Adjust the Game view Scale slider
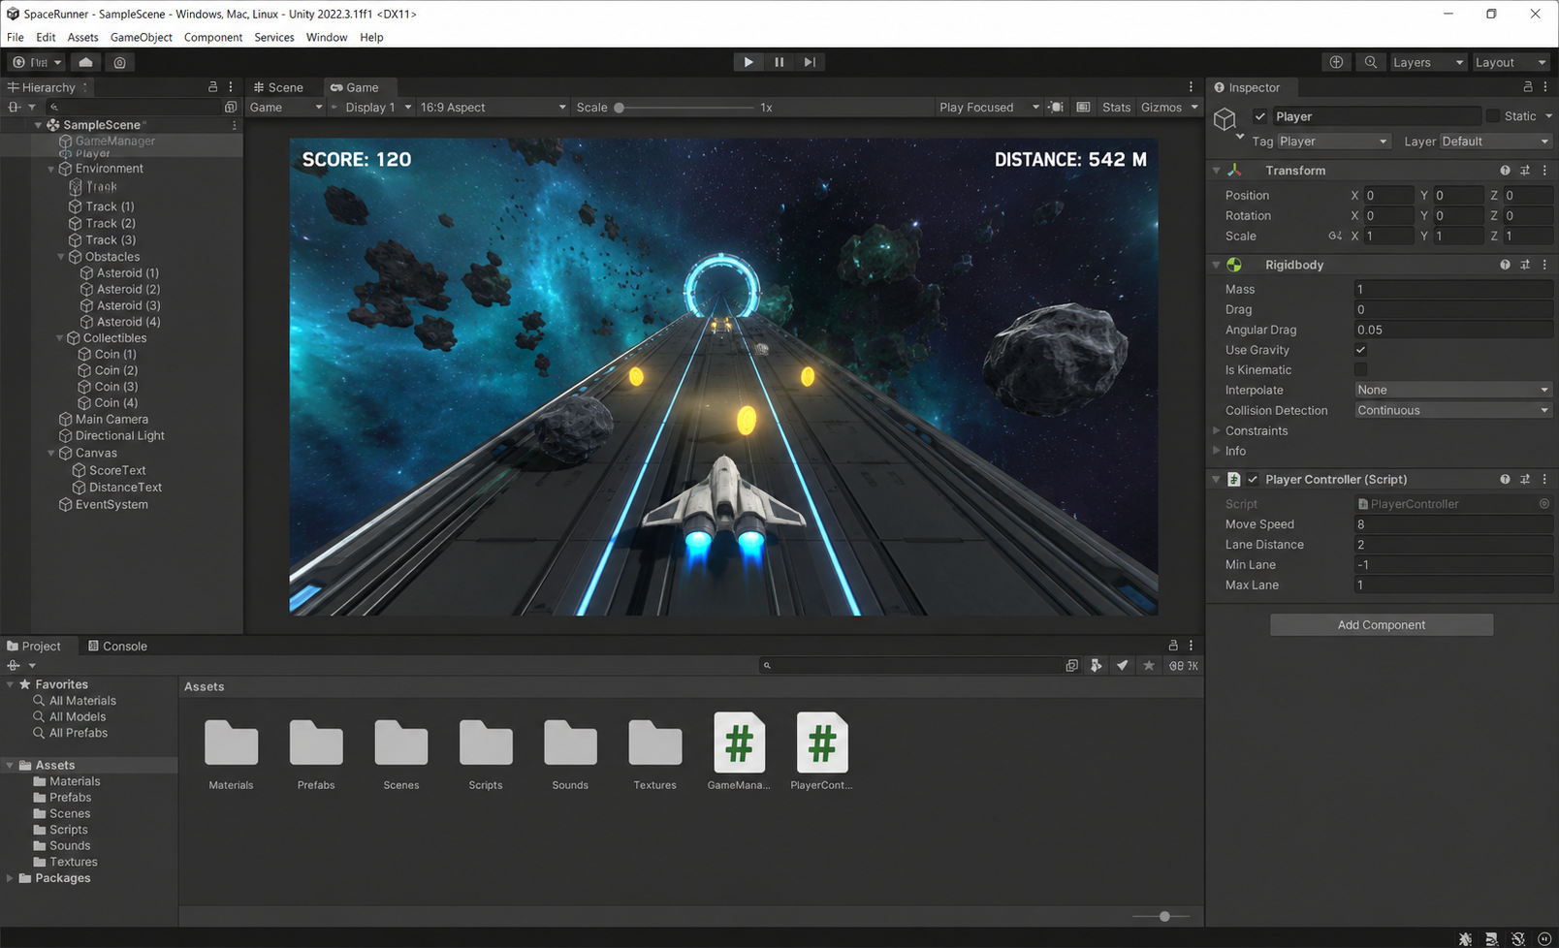 (x=620, y=108)
